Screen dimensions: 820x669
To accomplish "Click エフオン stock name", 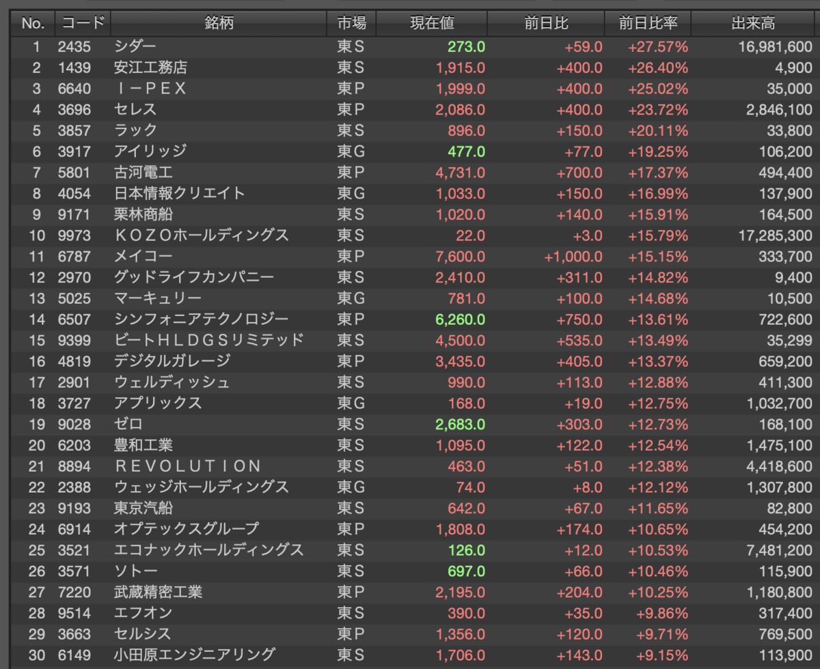I will point(143,613).
